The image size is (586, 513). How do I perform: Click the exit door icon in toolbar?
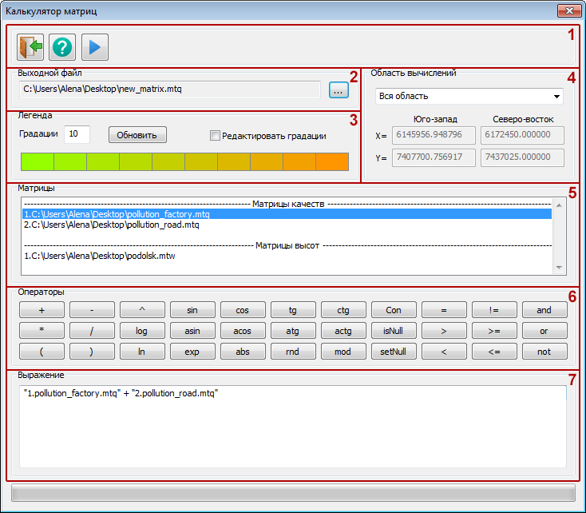pyautogui.click(x=30, y=47)
